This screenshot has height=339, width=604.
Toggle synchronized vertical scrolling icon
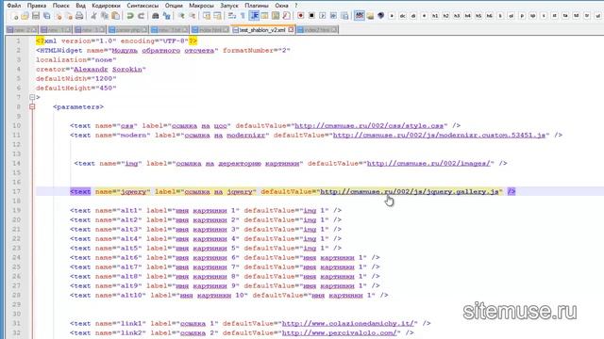(x=207, y=16)
